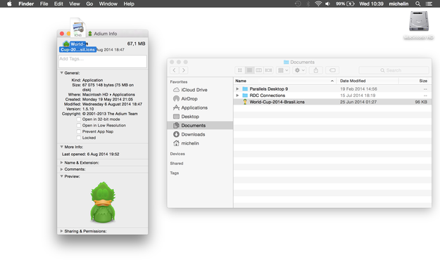Expand the Comments section

click(x=61, y=169)
